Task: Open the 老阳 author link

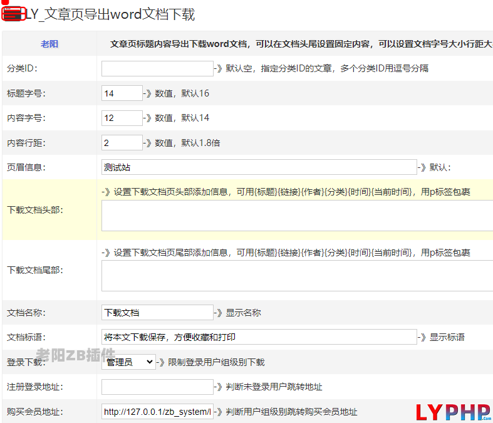Action: point(49,44)
